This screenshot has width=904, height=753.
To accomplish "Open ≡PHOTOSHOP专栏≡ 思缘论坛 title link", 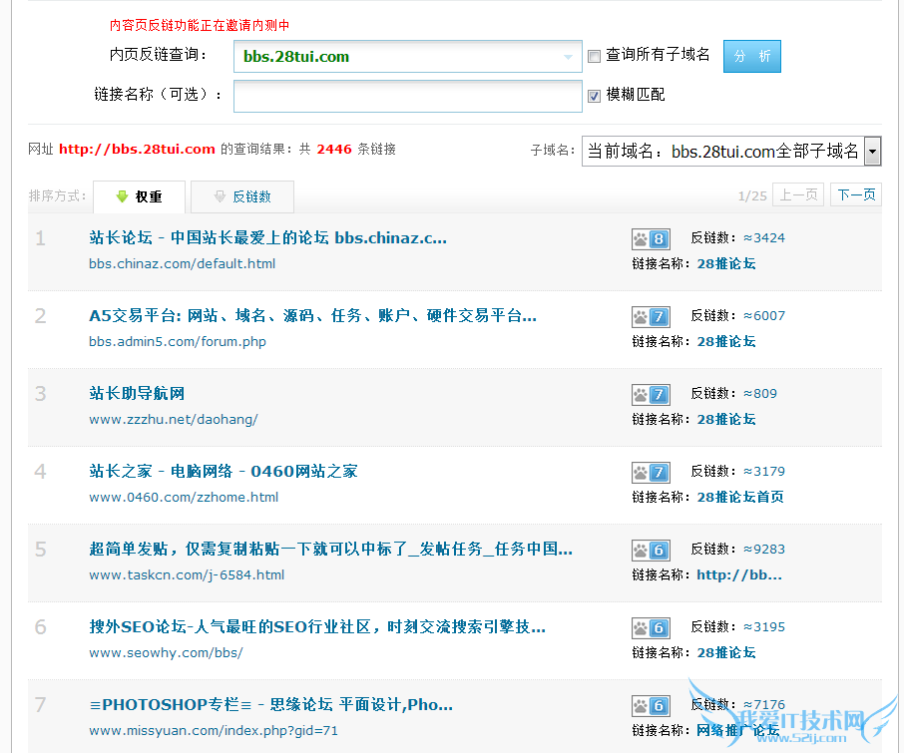I will click(x=271, y=704).
